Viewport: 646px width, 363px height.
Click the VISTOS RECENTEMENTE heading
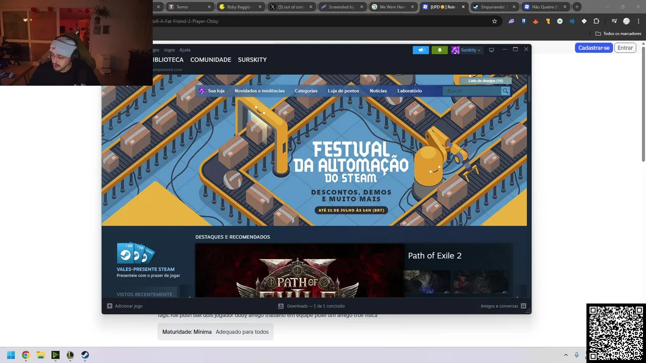(144, 294)
